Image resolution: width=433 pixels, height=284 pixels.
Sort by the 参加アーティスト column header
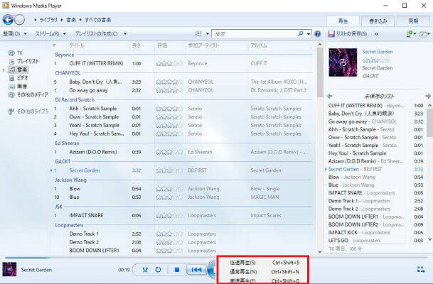click(x=203, y=45)
